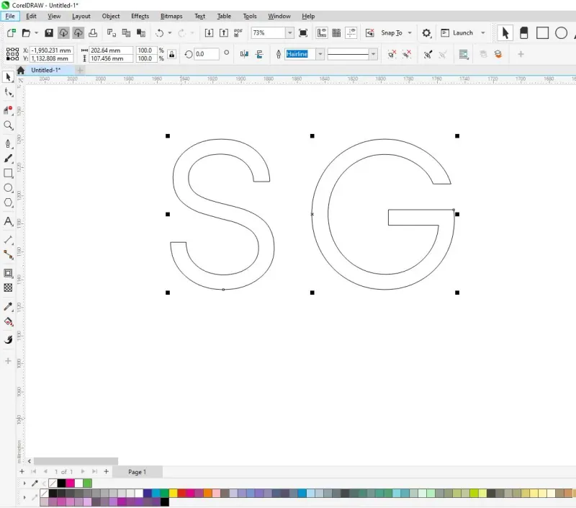The width and height of the screenshot is (576, 508).
Task: Toggle show rulers button
Action: click(322, 32)
